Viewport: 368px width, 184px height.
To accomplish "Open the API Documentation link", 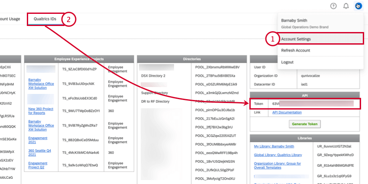I will tap(287, 113).
